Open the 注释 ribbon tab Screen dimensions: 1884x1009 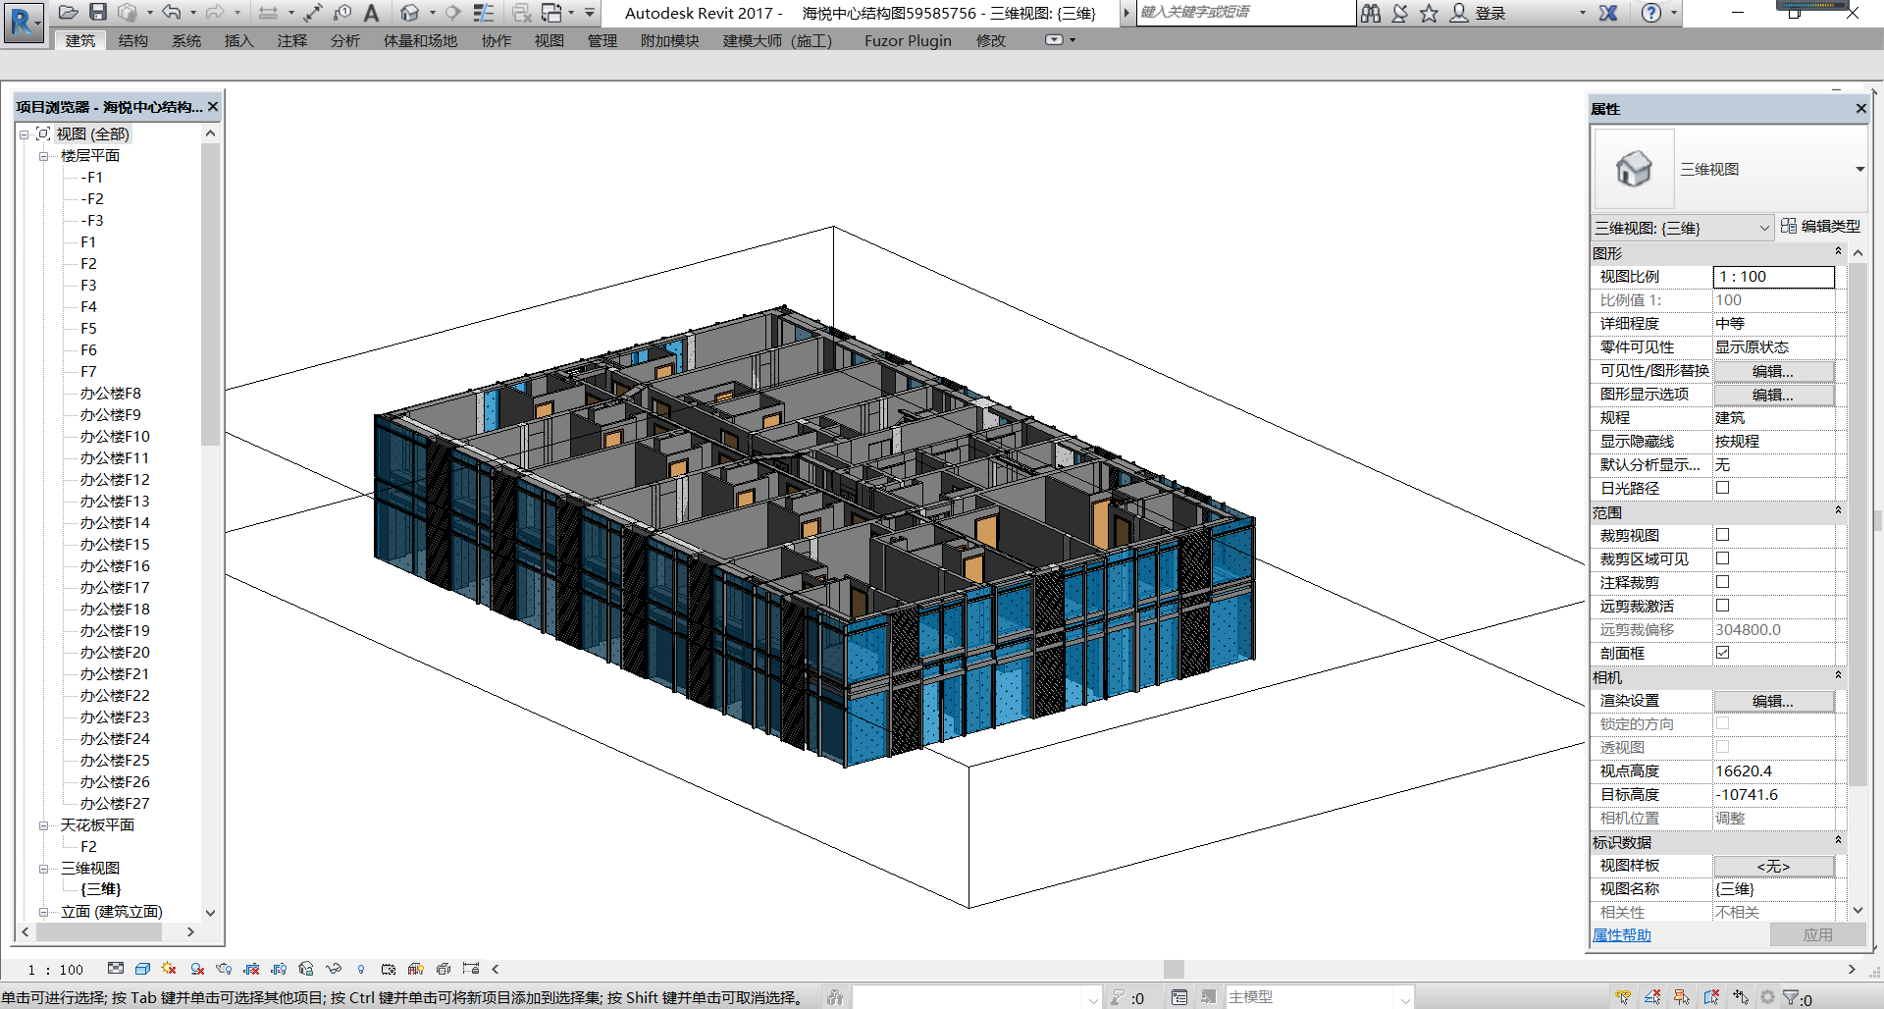click(292, 40)
